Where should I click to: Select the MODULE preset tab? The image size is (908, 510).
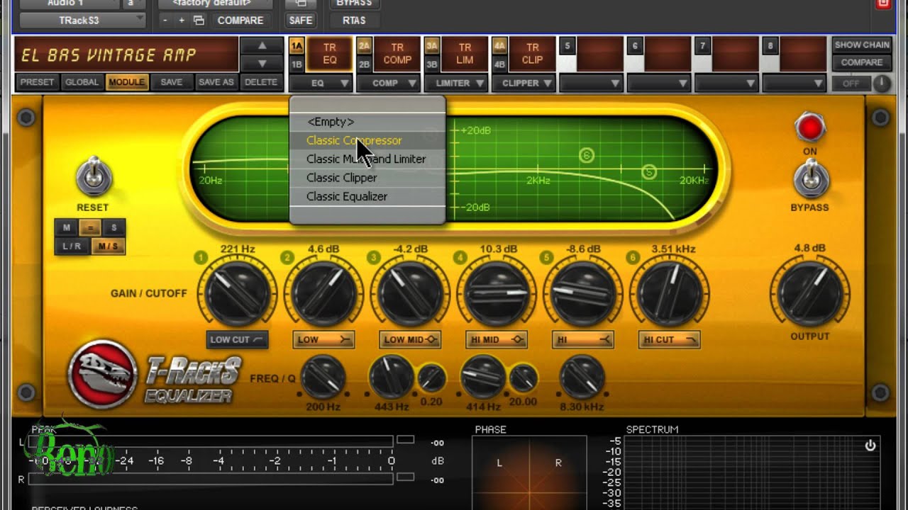coord(127,82)
